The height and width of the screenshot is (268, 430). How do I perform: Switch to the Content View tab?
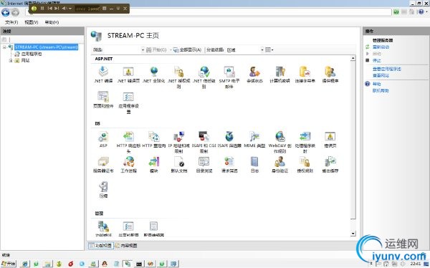126,246
